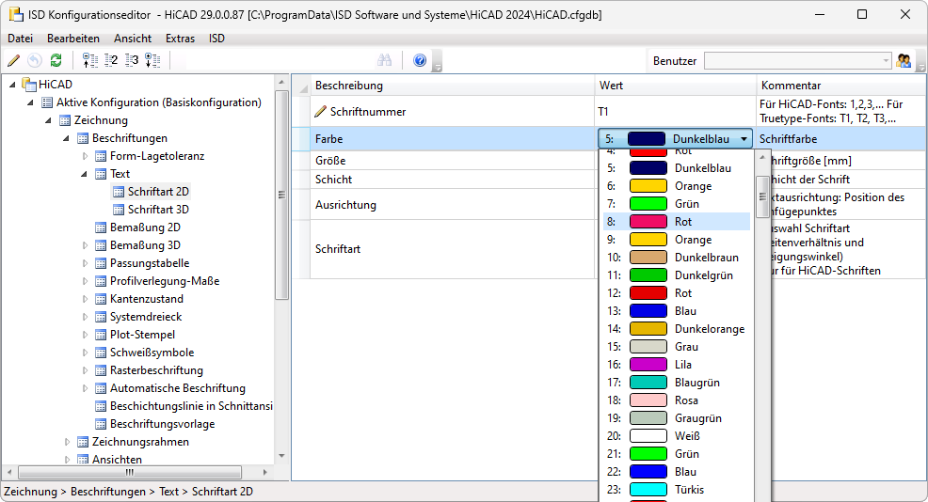Select Automatische Beschriftung in the tree

pos(178,388)
